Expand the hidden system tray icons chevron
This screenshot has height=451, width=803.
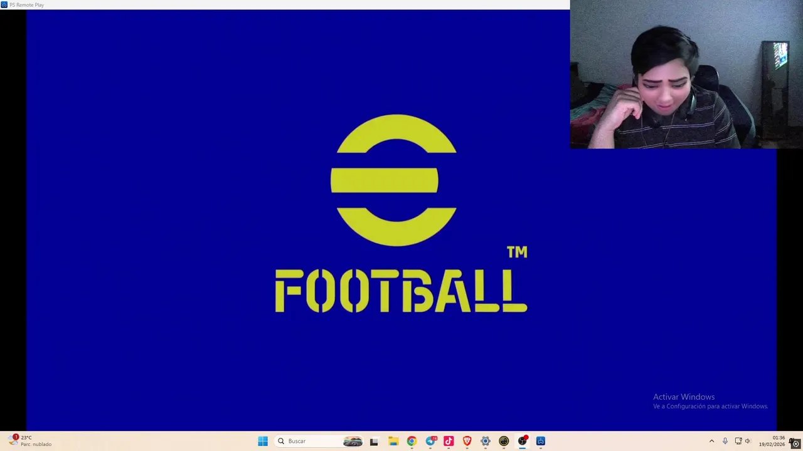[711, 441]
